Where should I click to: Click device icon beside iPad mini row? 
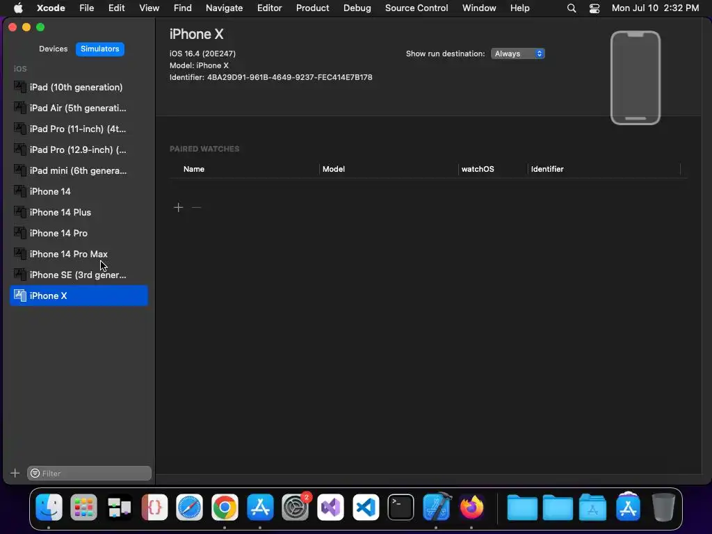(x=20, y=170)
